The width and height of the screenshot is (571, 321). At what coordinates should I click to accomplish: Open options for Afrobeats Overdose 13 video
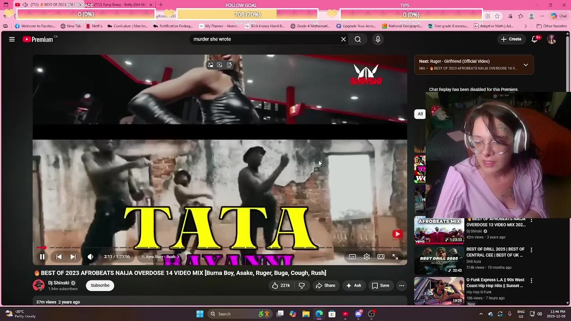[531, 220]
